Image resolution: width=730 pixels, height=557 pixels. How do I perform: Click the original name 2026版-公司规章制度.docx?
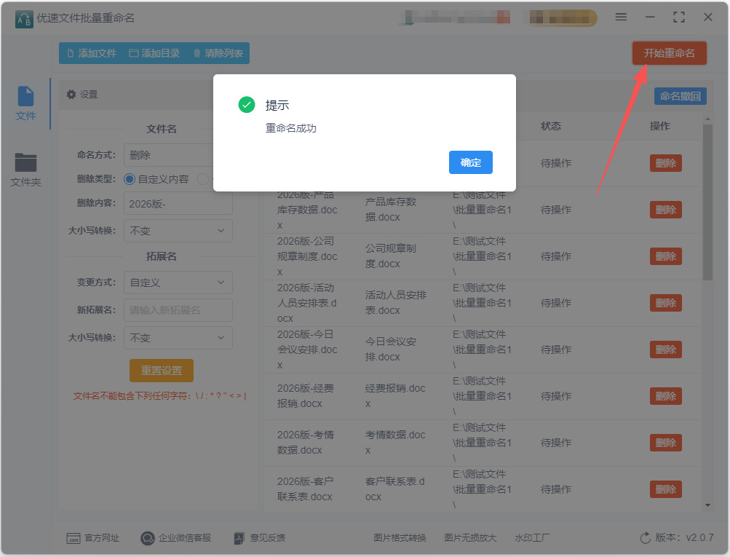point(307,256)
